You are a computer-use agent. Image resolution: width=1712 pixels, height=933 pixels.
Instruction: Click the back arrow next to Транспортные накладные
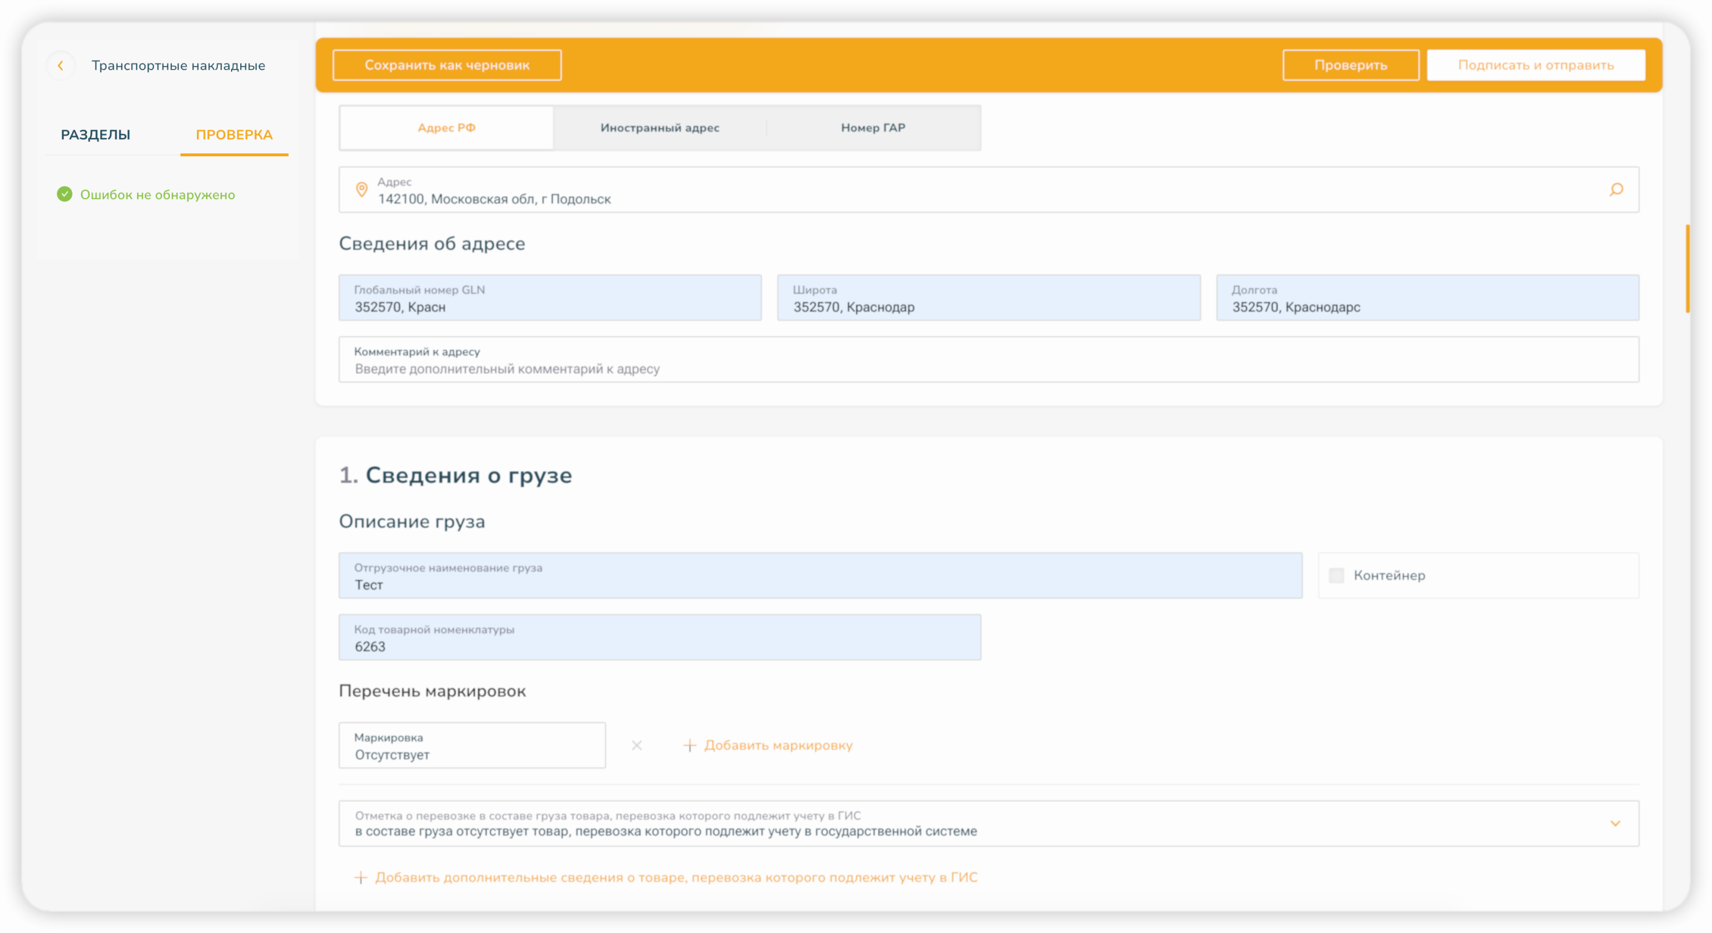click(x=60, y=65)
